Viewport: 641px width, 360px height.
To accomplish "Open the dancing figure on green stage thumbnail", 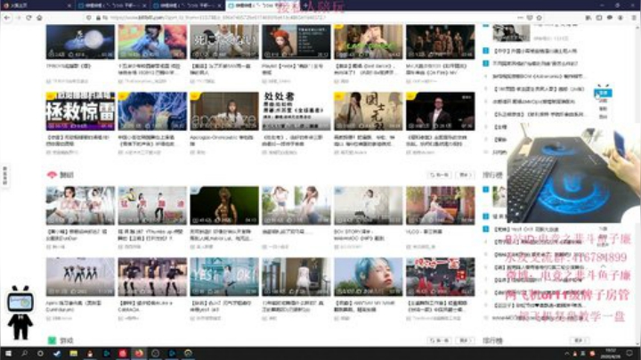I will [224, 205].
